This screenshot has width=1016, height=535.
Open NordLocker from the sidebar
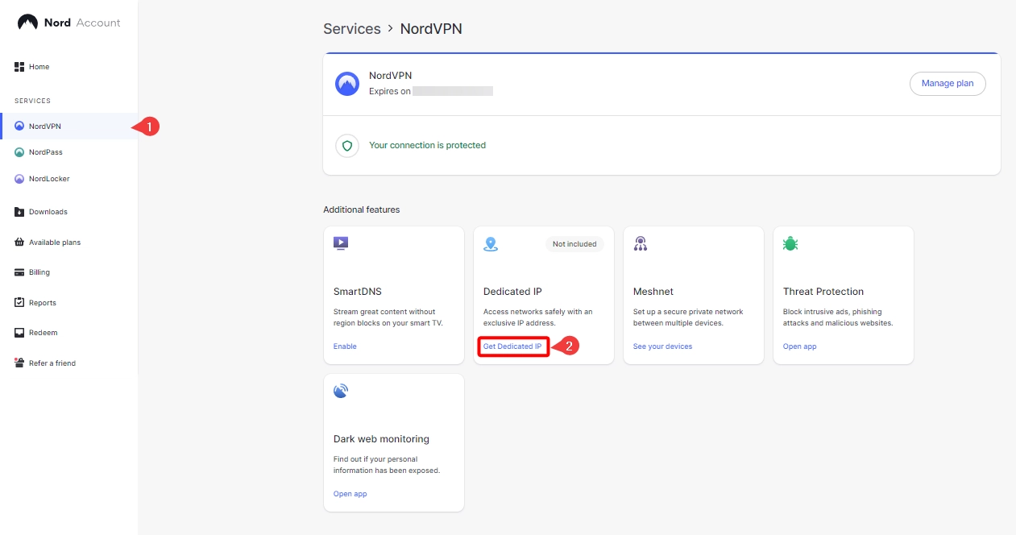point(48,179)
